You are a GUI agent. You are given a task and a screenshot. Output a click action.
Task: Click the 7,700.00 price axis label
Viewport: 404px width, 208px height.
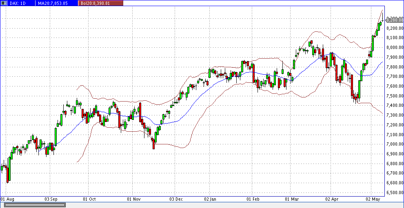[395, 76]
